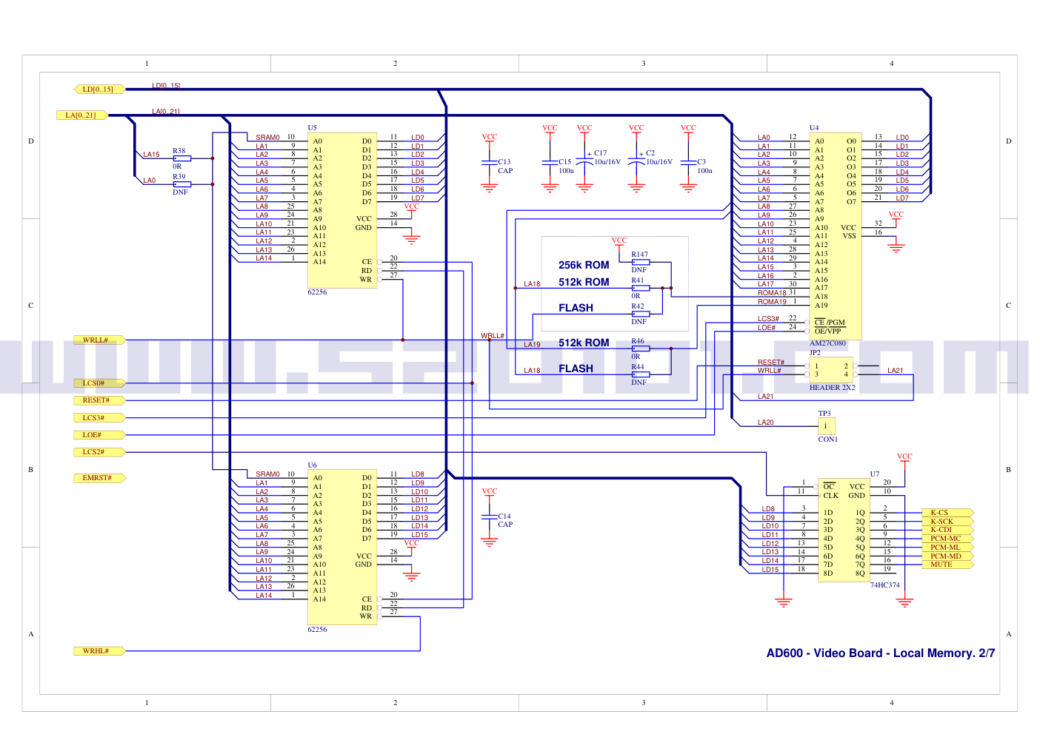Select the 62256 label under U5
Image resolution: width=1040 pixels, height=734 pixels.
(x=317, y=292)
